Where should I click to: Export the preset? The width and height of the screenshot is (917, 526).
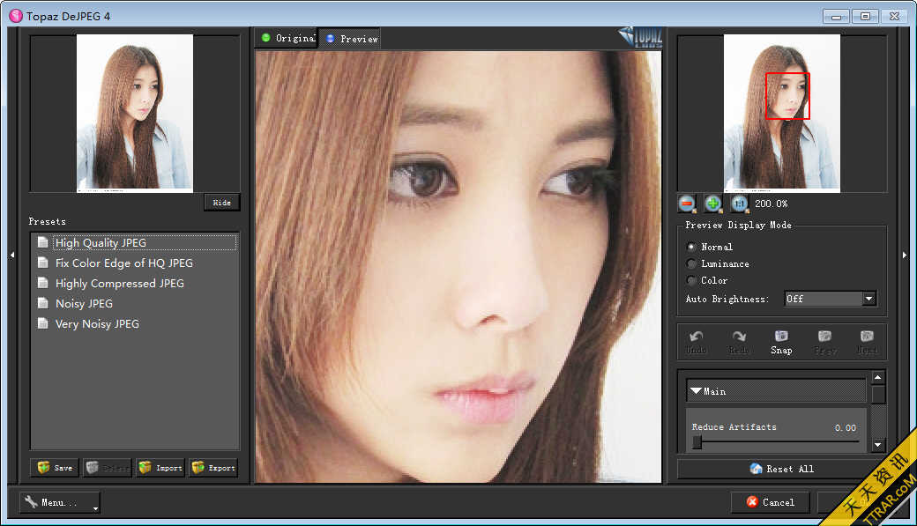tap(212, 468)
